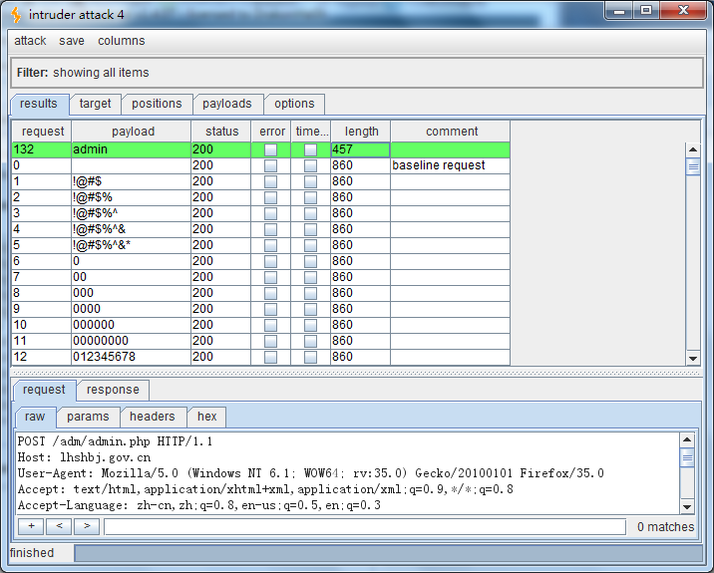Image resolution: width=714 pixels, height=573 pixels.
Task: Click the finished progress bar
Action: point(389,553)
